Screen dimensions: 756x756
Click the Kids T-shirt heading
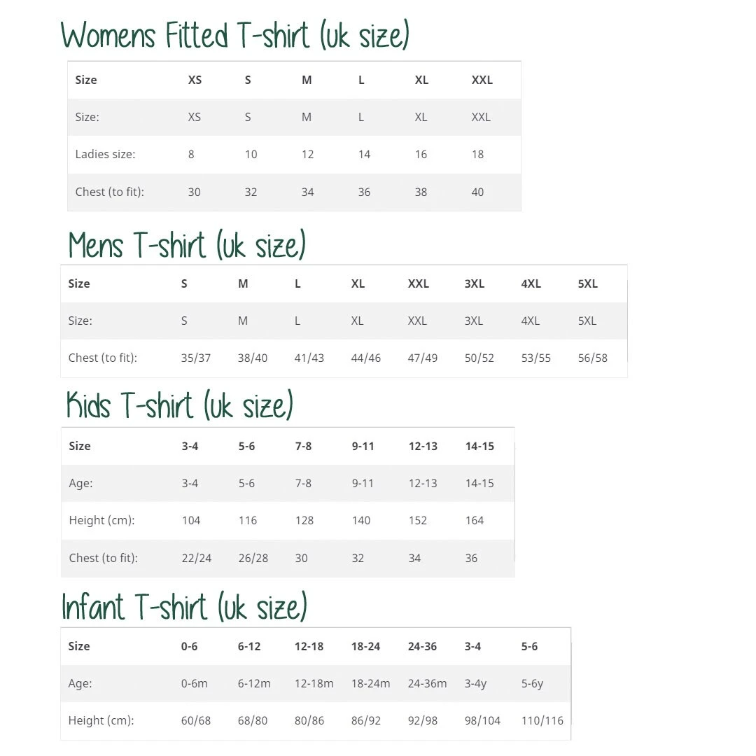click(x=180, y=405)
